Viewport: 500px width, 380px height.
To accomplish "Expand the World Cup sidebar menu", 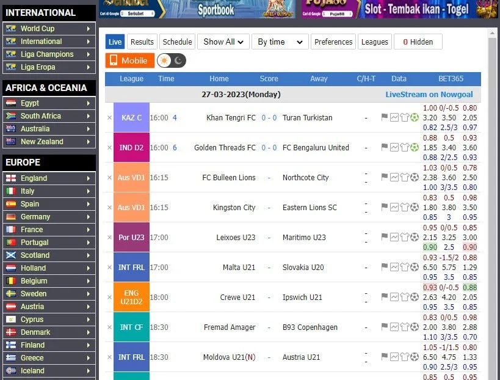I will [x=49, y=29].
